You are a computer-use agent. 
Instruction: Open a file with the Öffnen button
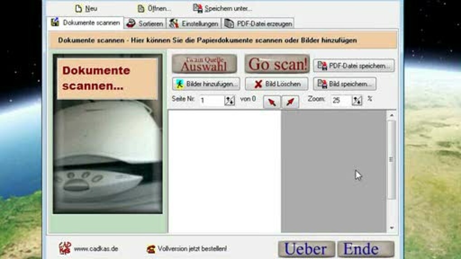pos(141,9)
